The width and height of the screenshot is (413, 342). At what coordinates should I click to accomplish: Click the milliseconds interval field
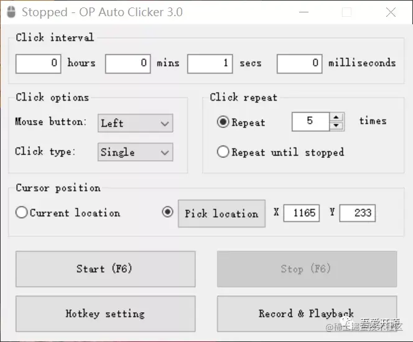point(299,63)
